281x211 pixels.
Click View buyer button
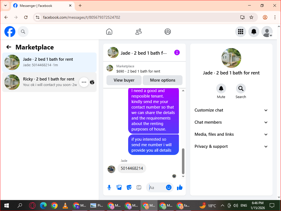(x=124, y=80)
